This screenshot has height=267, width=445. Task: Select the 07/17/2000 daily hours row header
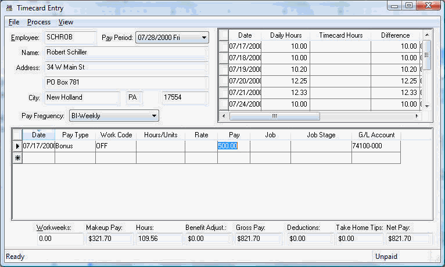coord(223,46)
